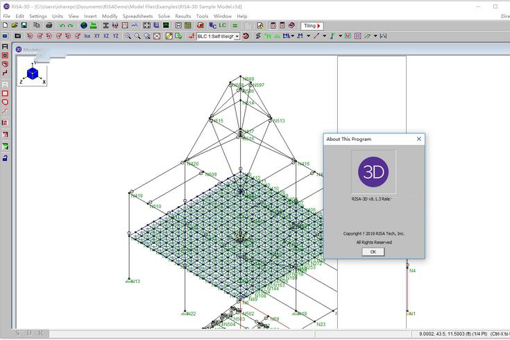Click node label N419 at the left corner
Screen dimensions: 510x340
coord(137,196)
